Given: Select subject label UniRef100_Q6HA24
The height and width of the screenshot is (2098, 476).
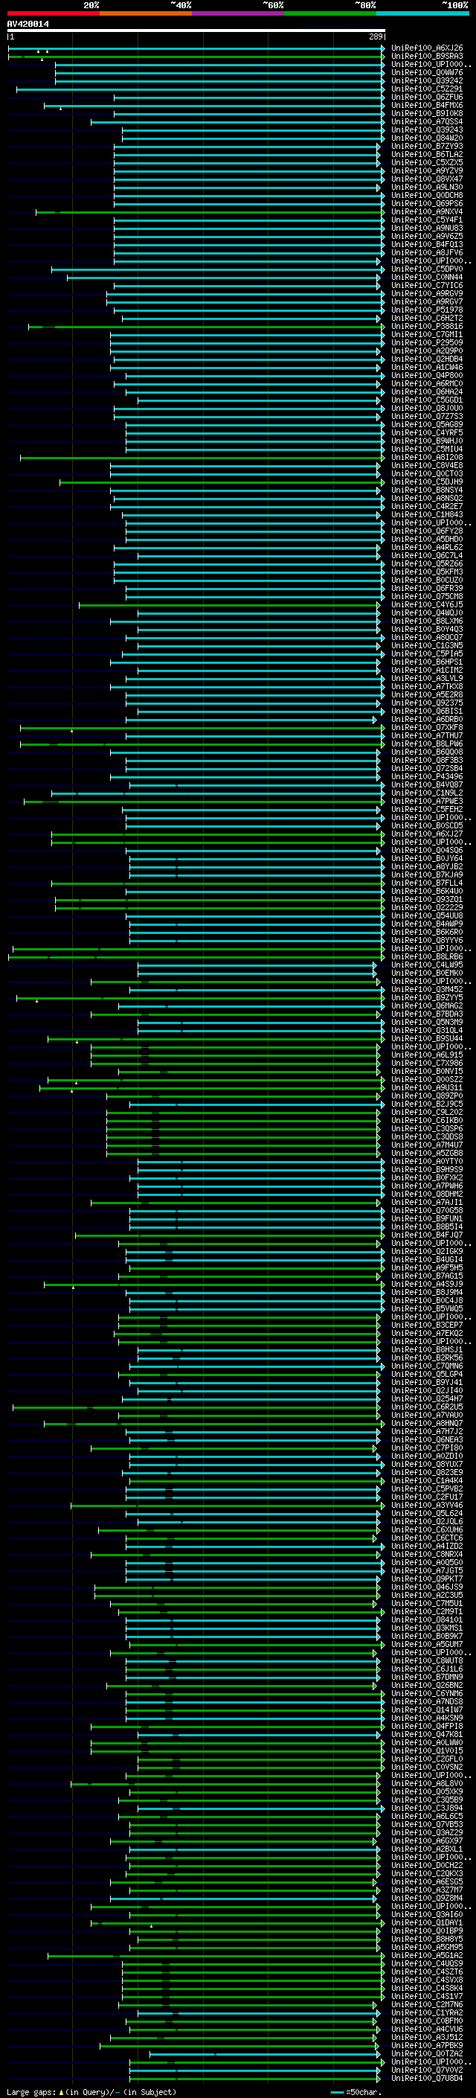Looking at the screenshot, I should click(427, 391).
